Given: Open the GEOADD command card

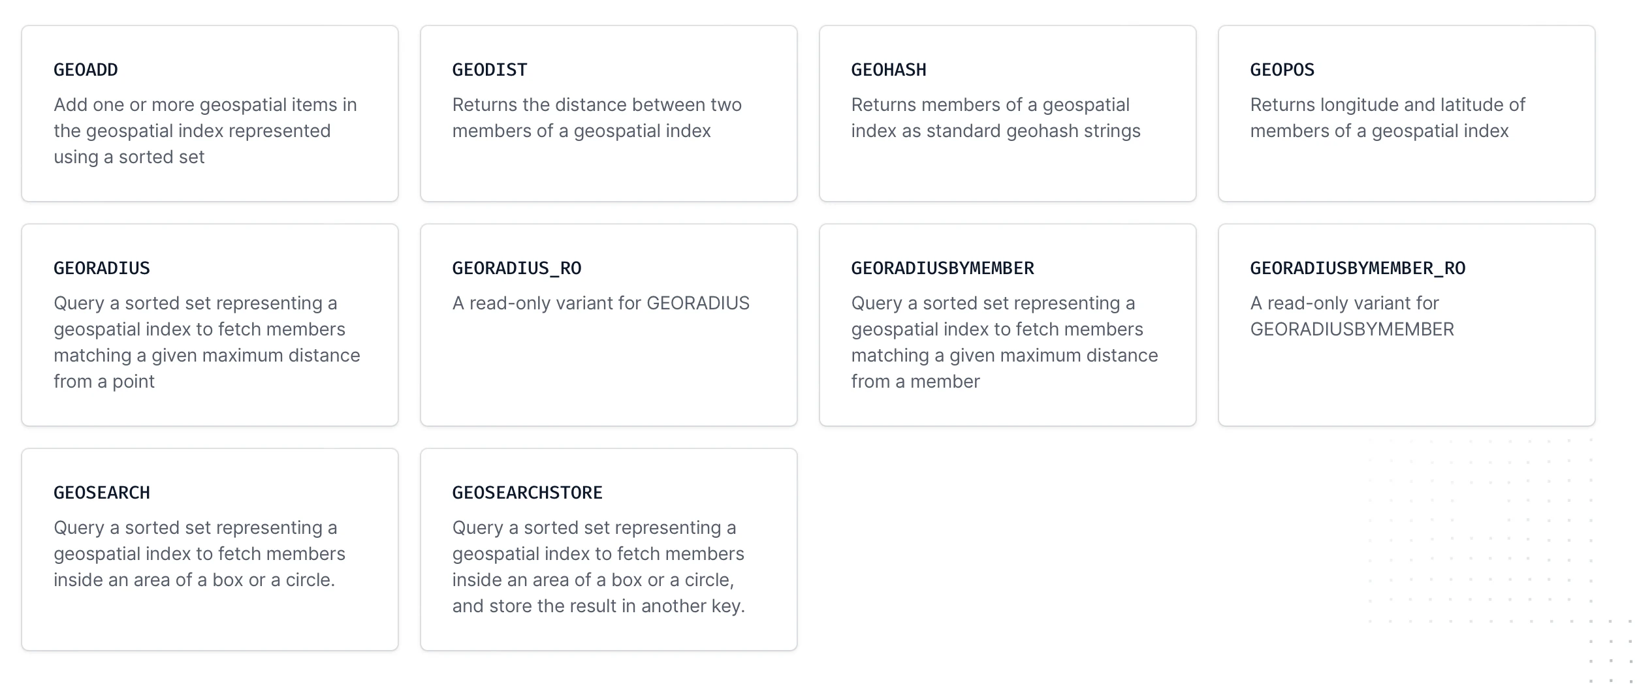Looking at the screenshot, I should click(210, 114).
